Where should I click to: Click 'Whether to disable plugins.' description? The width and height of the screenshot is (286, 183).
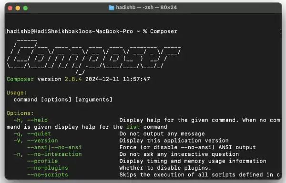[x=165, y=168]
